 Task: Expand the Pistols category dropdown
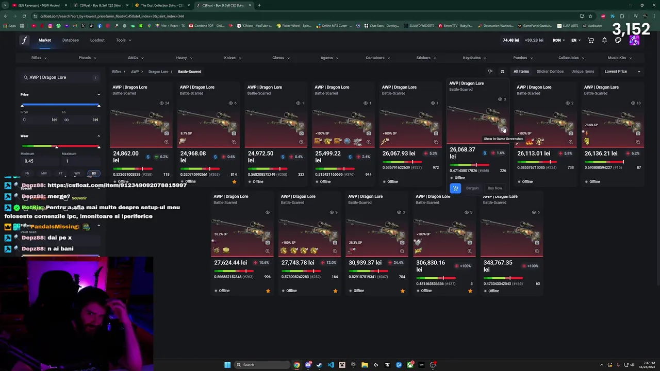[x=87, y=58]
